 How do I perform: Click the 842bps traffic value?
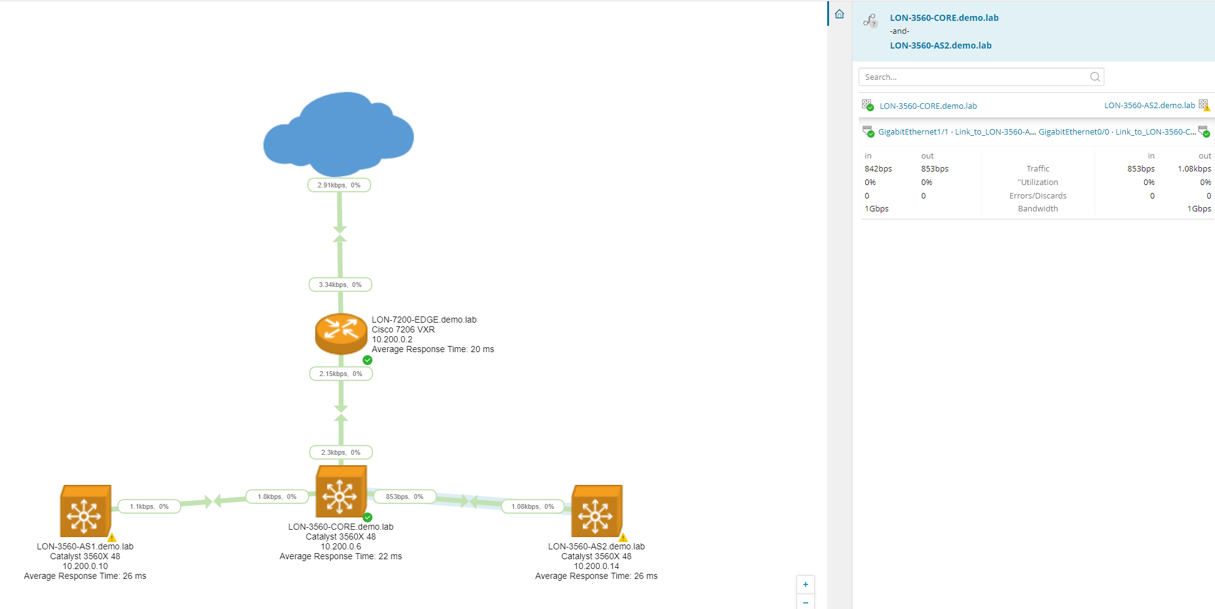click(x=878, y=169)
